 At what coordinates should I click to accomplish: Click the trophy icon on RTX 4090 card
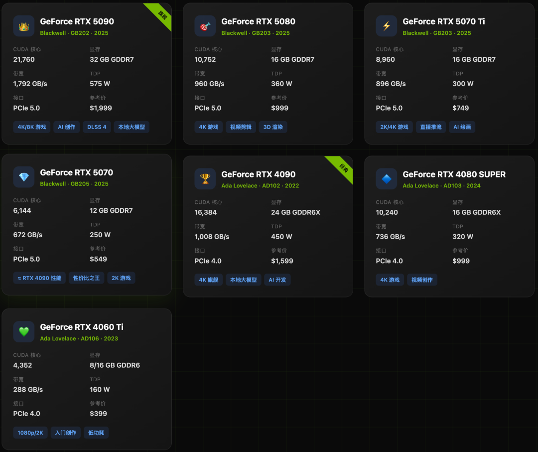pos(204,179)
